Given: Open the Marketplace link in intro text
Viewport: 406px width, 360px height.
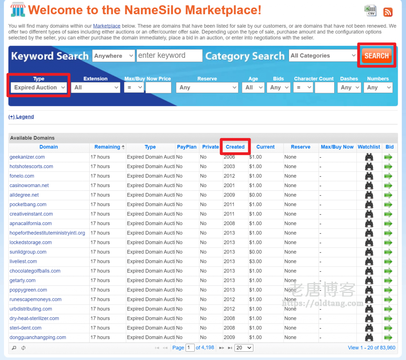Looking at the screenshot, I should coord(107,26).
